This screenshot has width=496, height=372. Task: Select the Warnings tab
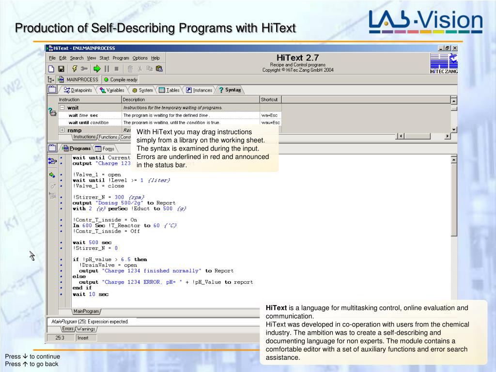(x=86, y=329)
